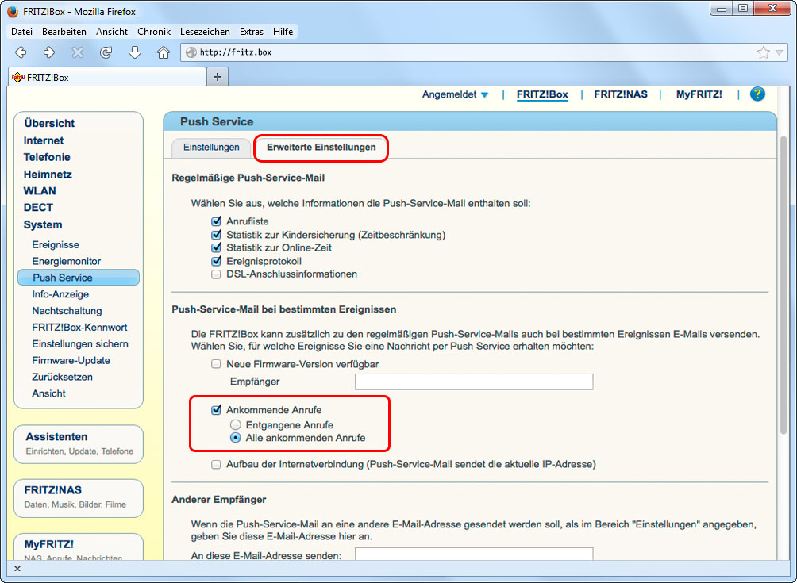The width and height of the screenshot is (797, 583).
Task: Open the Internet sidebar section
Action: coord(44,140)
